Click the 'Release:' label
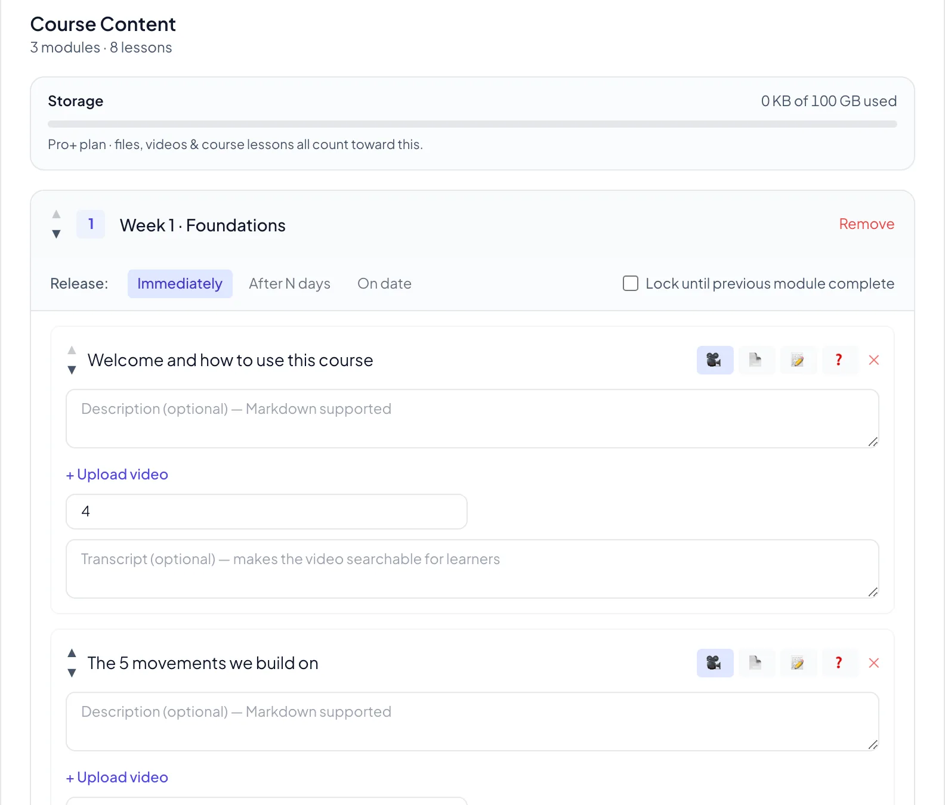The height and width of the screenshot is (805, 945). click(79, 284)
